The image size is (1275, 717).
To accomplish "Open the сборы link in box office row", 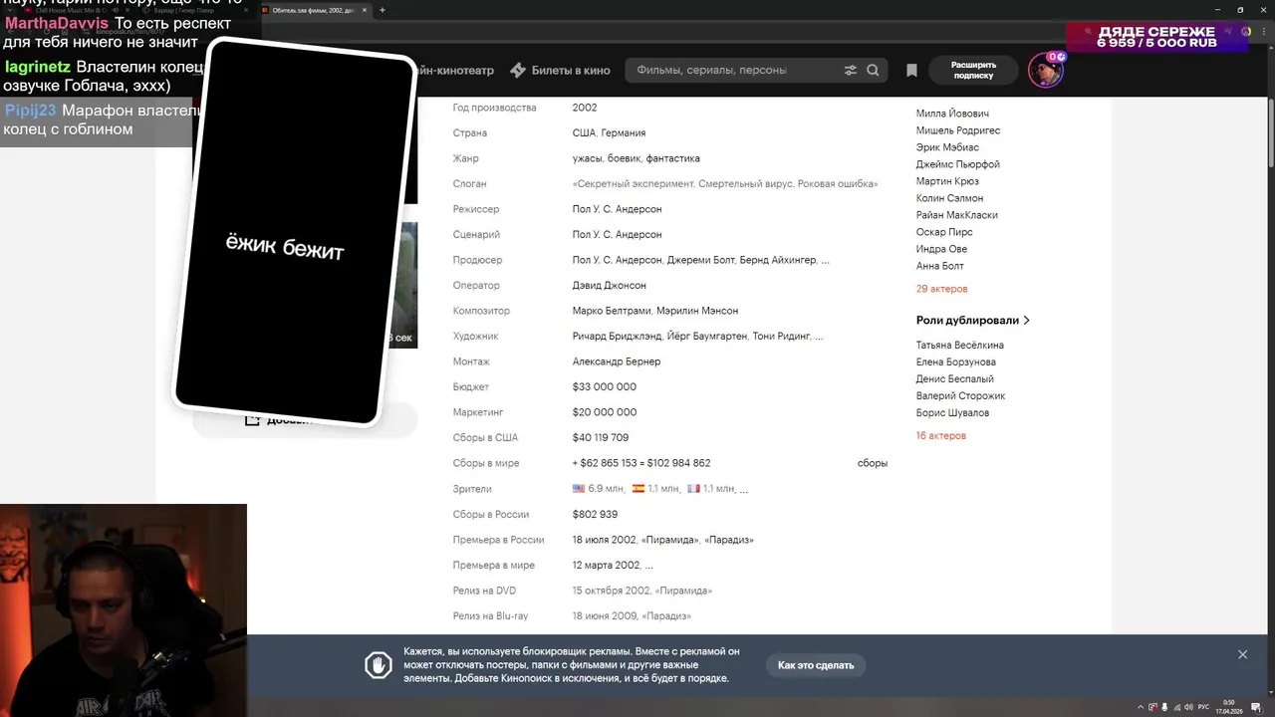I will (x=873, y=463).
